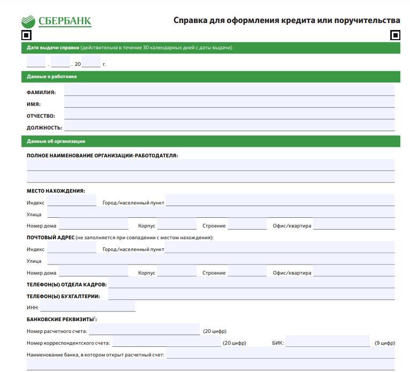
Task: Click Улица field under МЕСТО НАХОЖДЕНИЯ
Action: (221, 212)
